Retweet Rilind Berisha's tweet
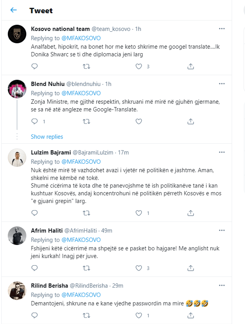Image resolution: width=245 pixels, height=324 pixels. tap(86, 315)
